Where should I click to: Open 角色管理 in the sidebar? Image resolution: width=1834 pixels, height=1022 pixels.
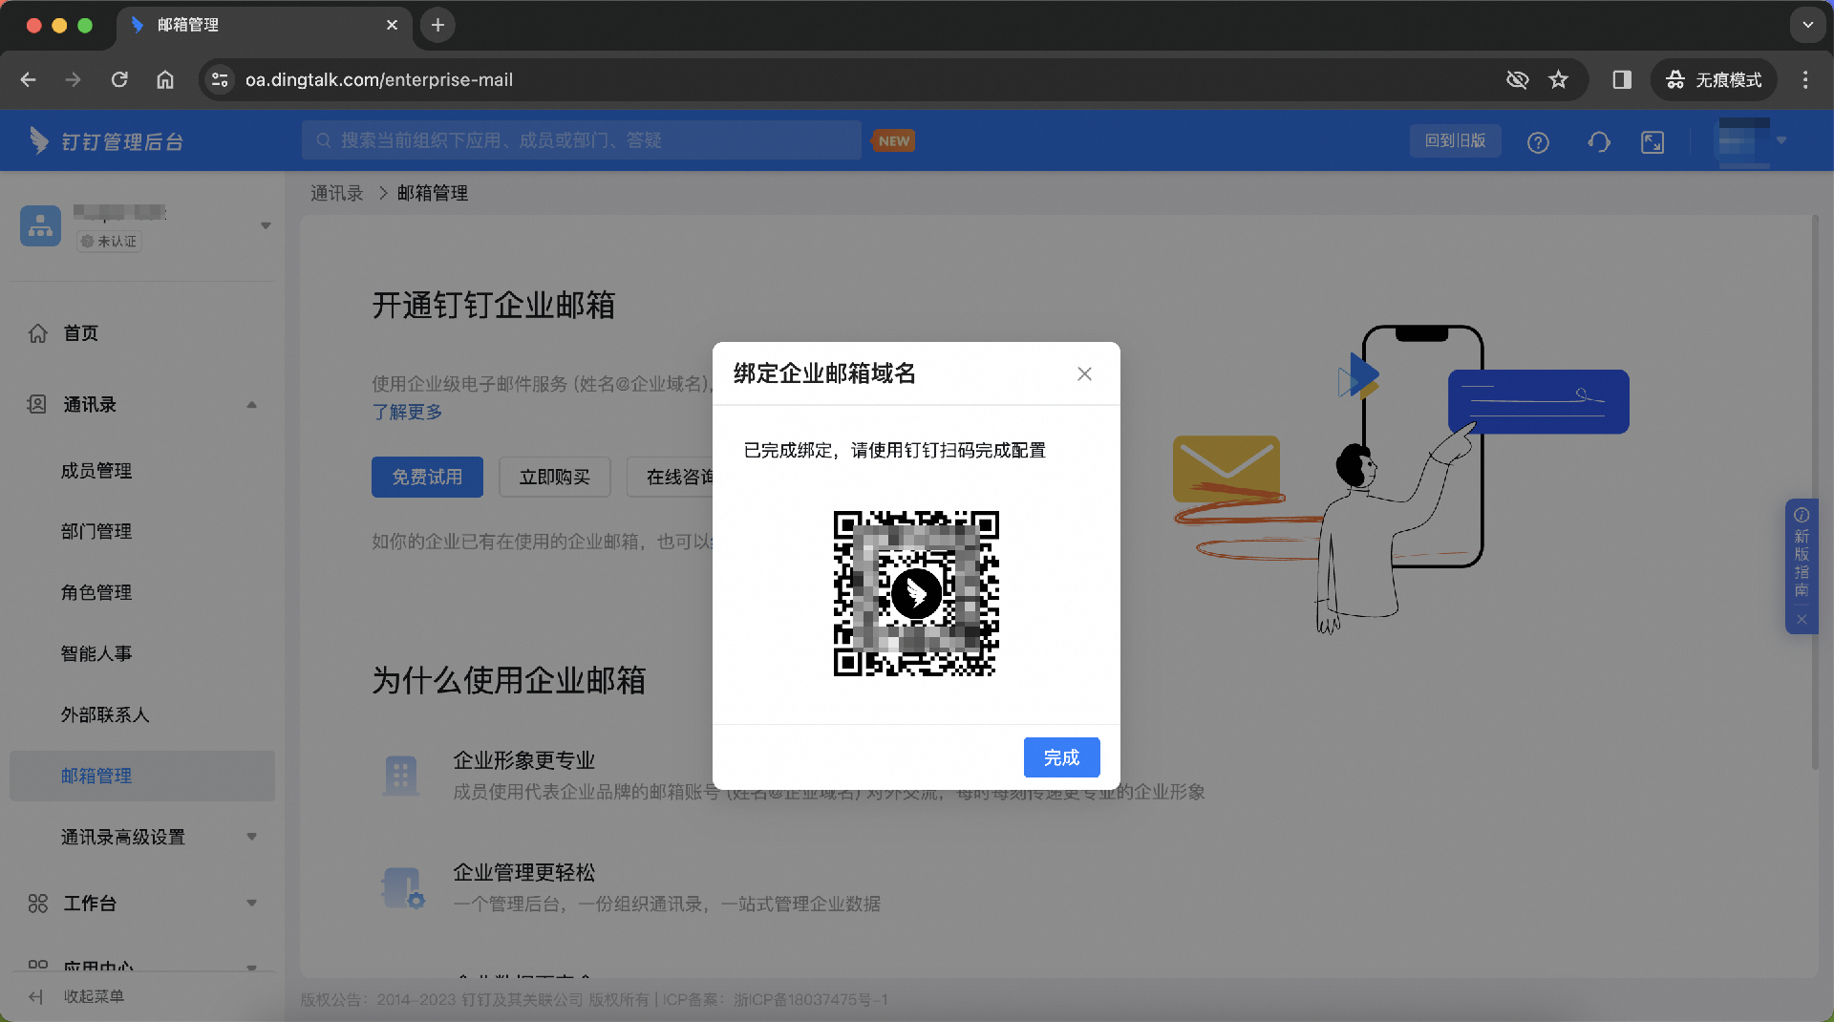click(96, 592)
